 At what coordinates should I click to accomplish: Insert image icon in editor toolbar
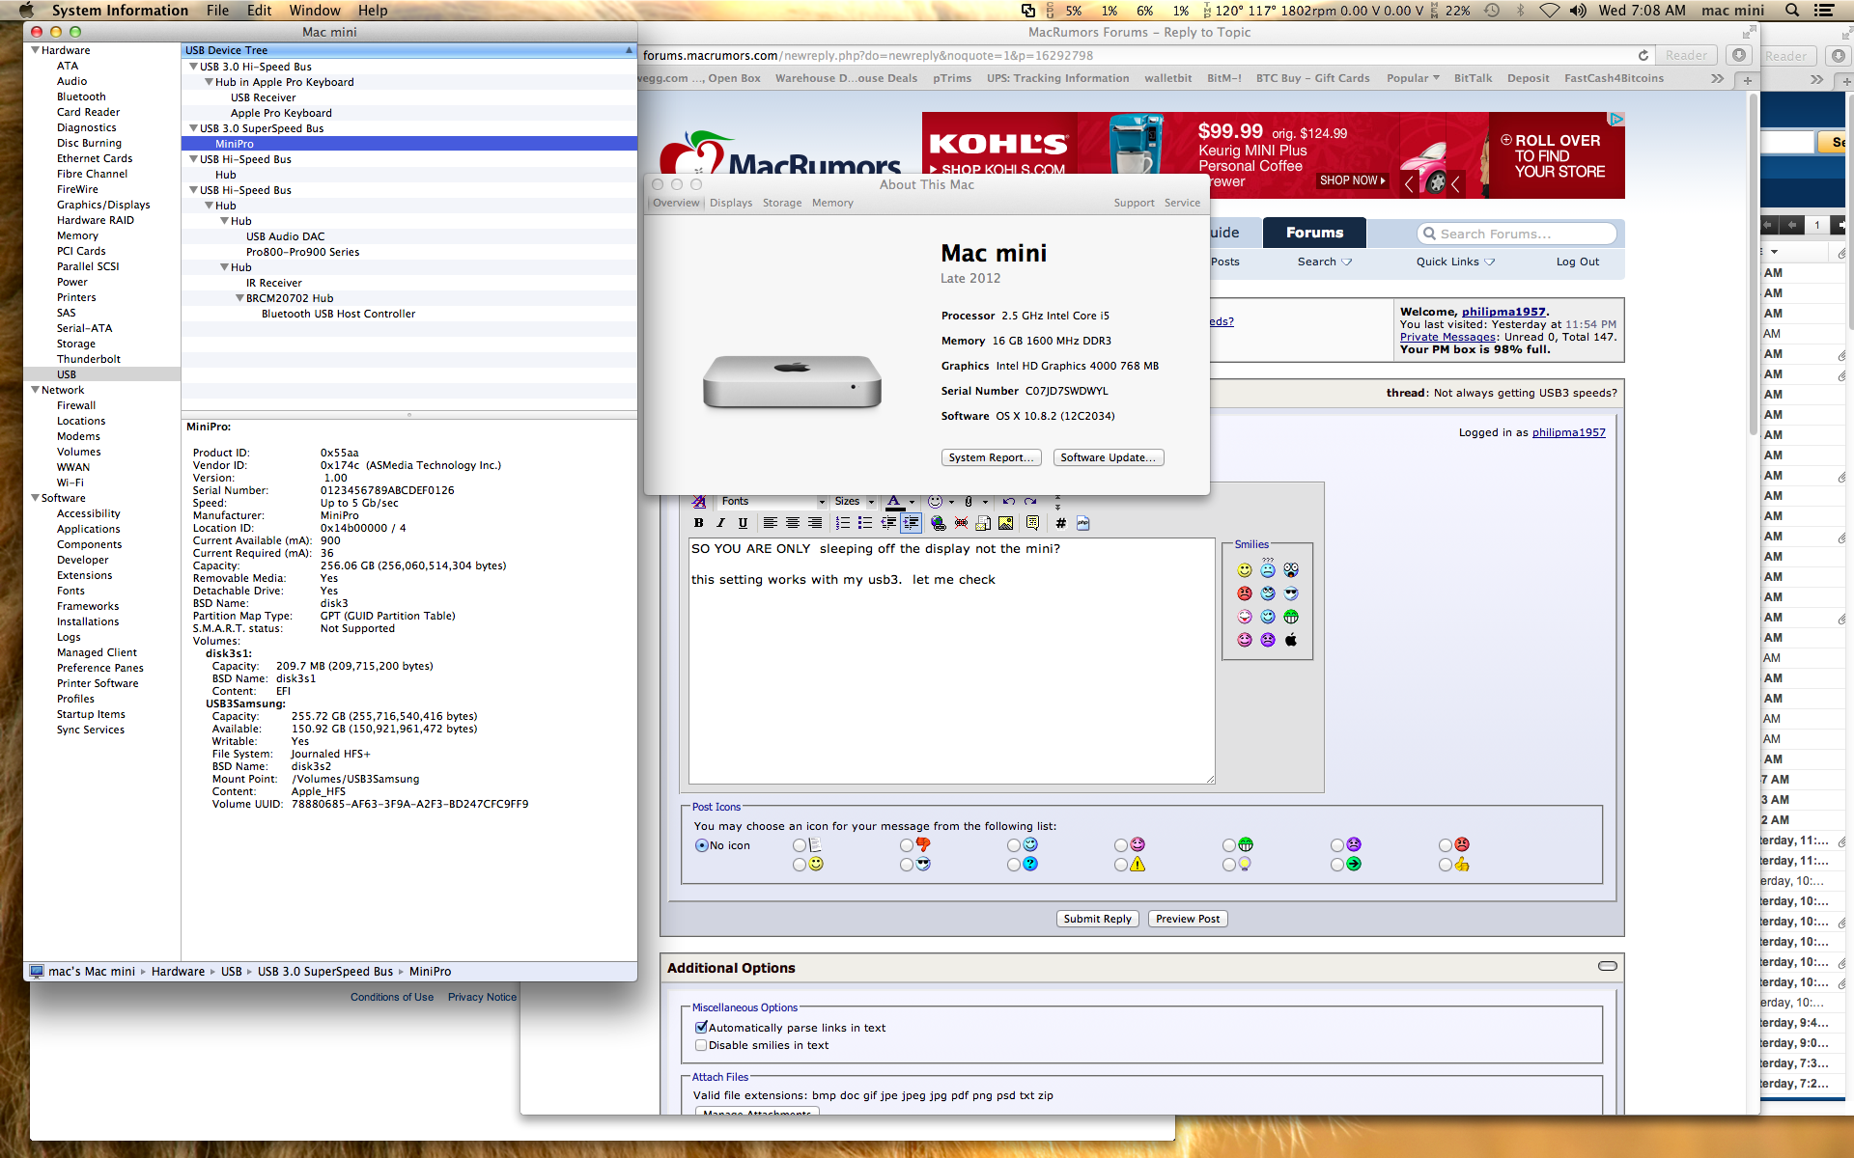(x=1005, y=523)
